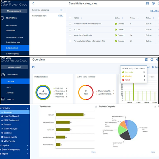Click the dashboard expand icon below Overview title

pos(33,67)
